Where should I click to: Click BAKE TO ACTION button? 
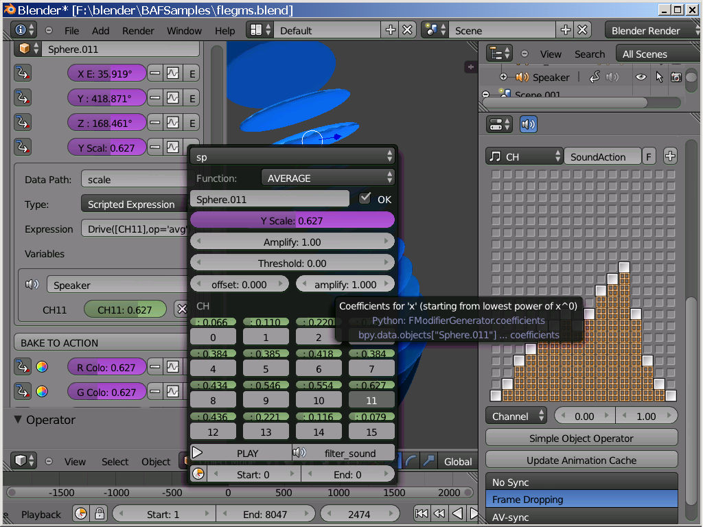[101, 342]
